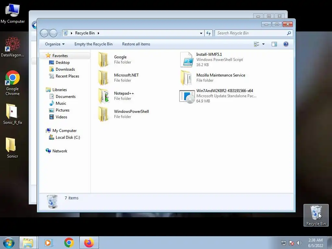Image resolution: width=332 pixels, height=249 pixels.
Task: Select the WindowsPowerShell folder icon
Action: tap(103, 114)
